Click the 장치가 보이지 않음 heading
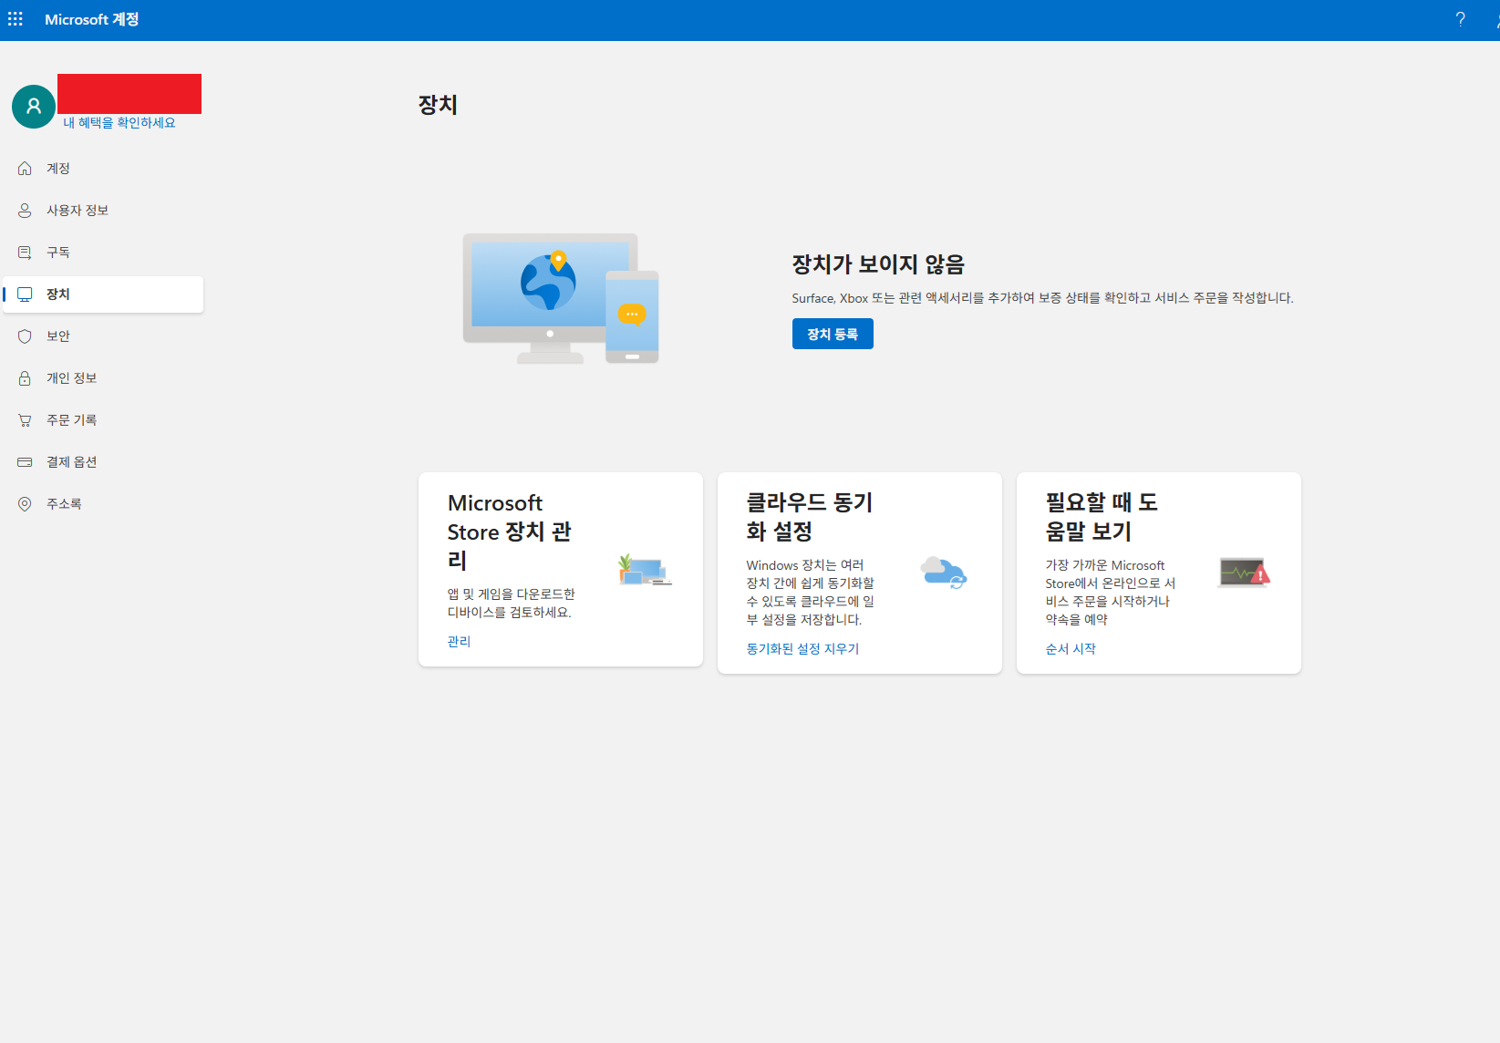This screenshot has height=1043, width=1500. pos(878,264)
